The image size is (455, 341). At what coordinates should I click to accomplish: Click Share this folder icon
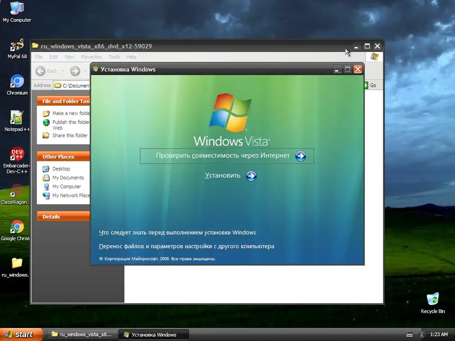click(x=46, y=135)
